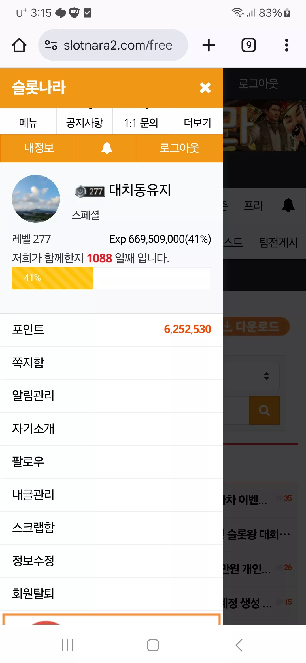Tap the white notification bell icon
The width and height of the screenshot is (306, 663).
pos(107,148)
